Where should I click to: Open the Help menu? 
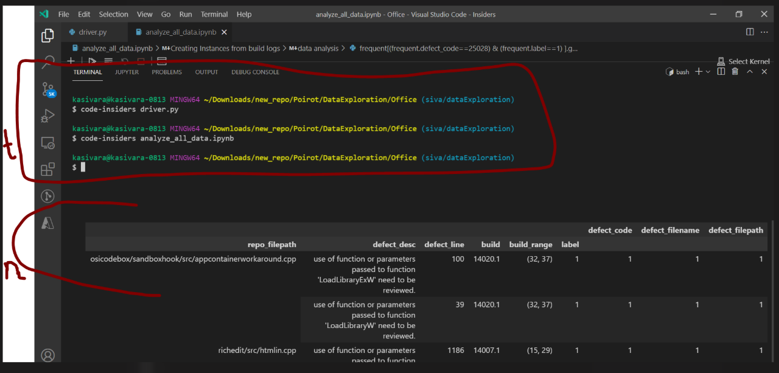243,14
